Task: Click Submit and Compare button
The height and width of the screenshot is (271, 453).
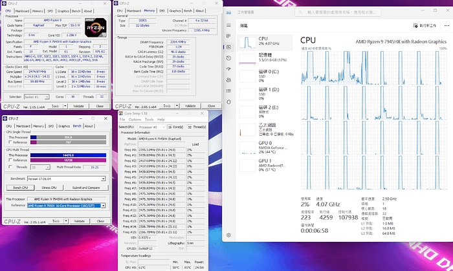Action: 86,188
